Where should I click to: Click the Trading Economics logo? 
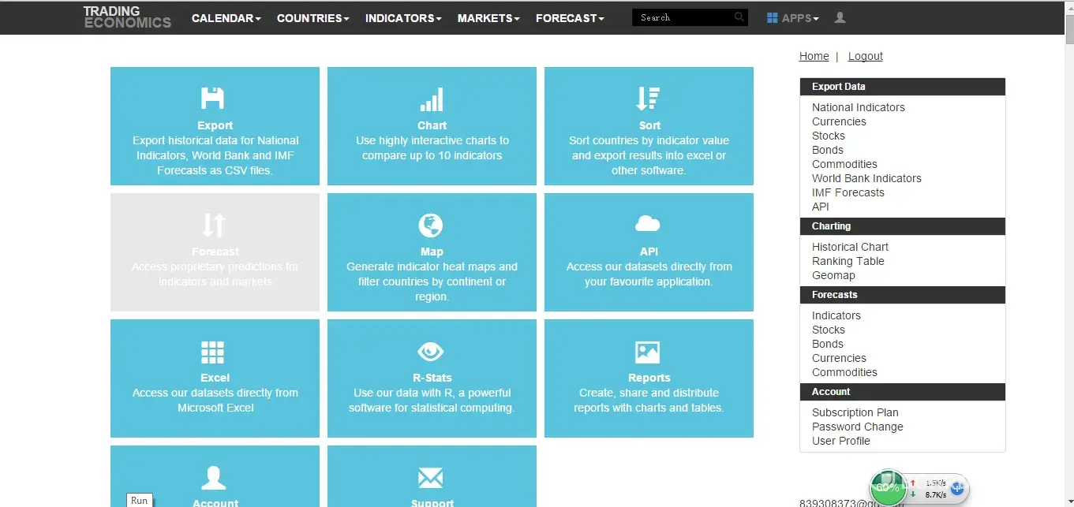click(127, 17)
